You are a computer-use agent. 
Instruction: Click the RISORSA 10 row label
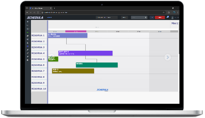(39, 89)
